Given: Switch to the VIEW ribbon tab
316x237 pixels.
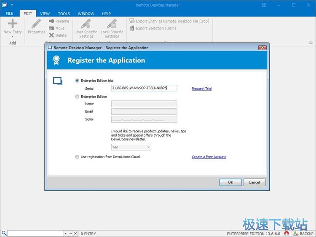Looking at the screenshot, I should [x=45, y=13].
